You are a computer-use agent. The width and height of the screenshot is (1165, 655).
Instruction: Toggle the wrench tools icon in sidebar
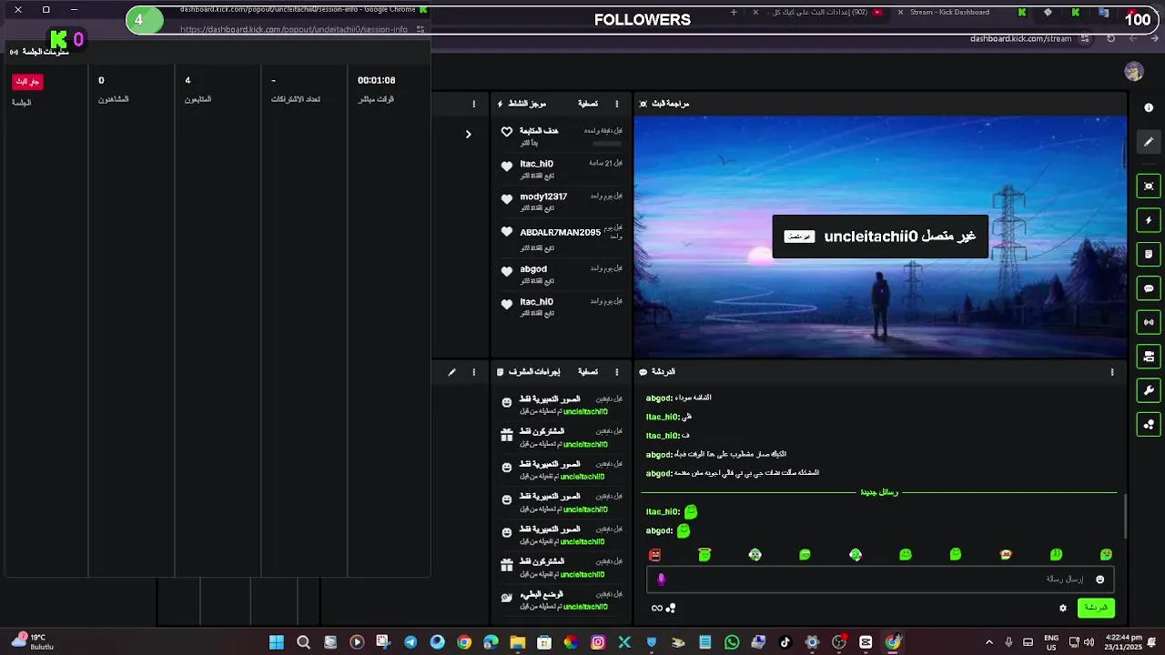pos(1149,390)
